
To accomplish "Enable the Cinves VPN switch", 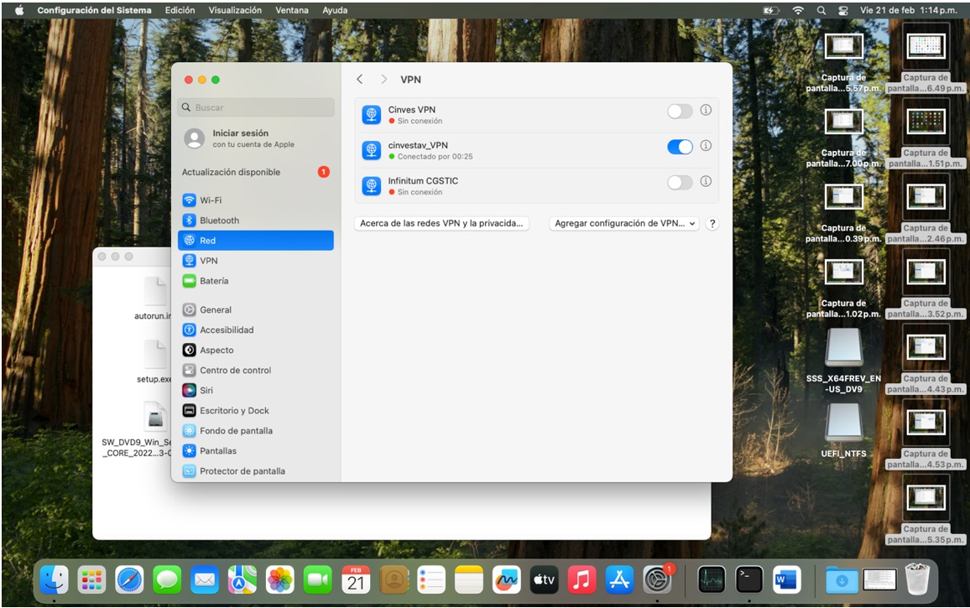I will 679,111.
